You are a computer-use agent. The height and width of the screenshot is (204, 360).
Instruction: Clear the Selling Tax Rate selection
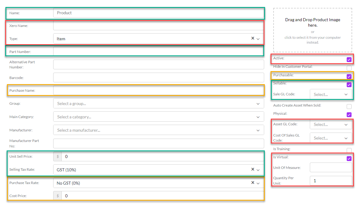tap(252, 169)
